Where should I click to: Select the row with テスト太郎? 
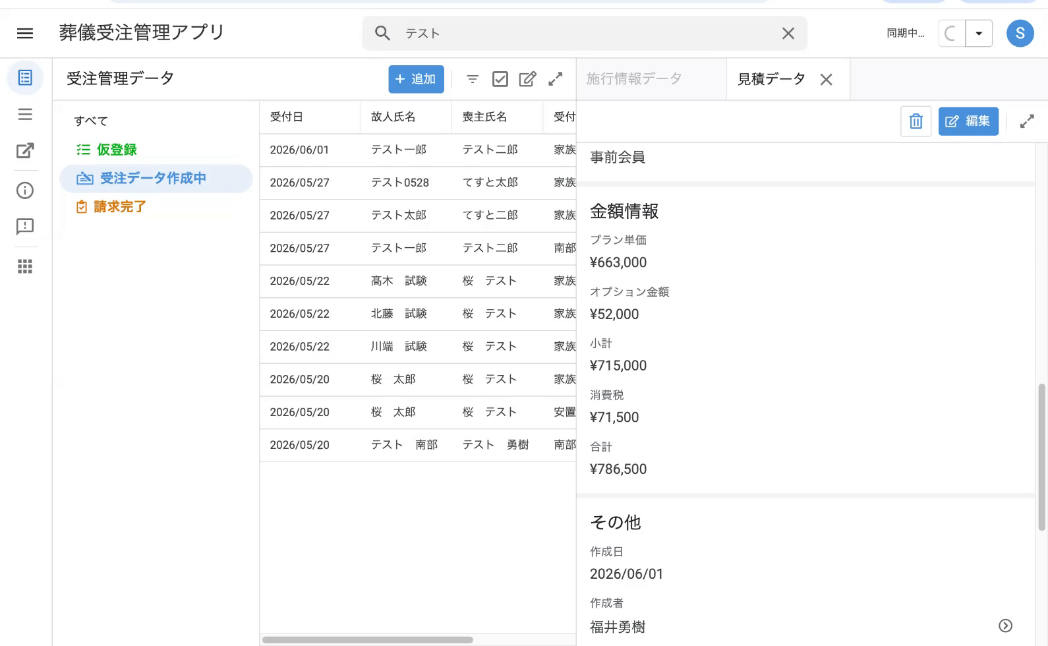tap(418, 216)
